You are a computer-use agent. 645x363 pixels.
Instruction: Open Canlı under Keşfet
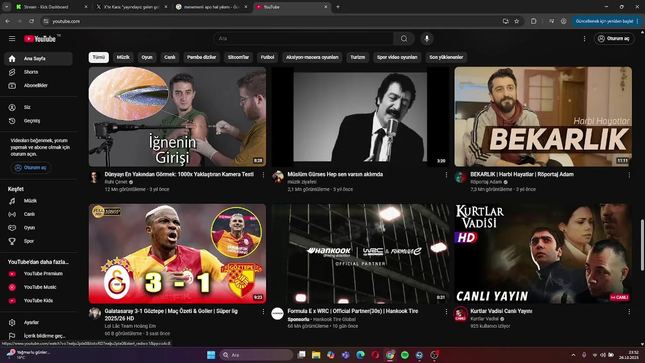tap(38, 214)
